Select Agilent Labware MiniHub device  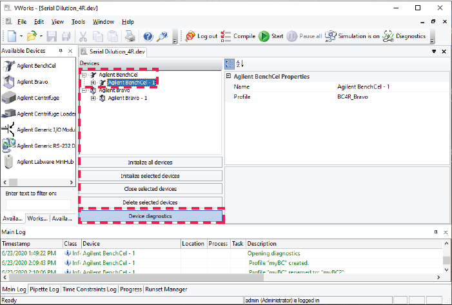point(38,162)
